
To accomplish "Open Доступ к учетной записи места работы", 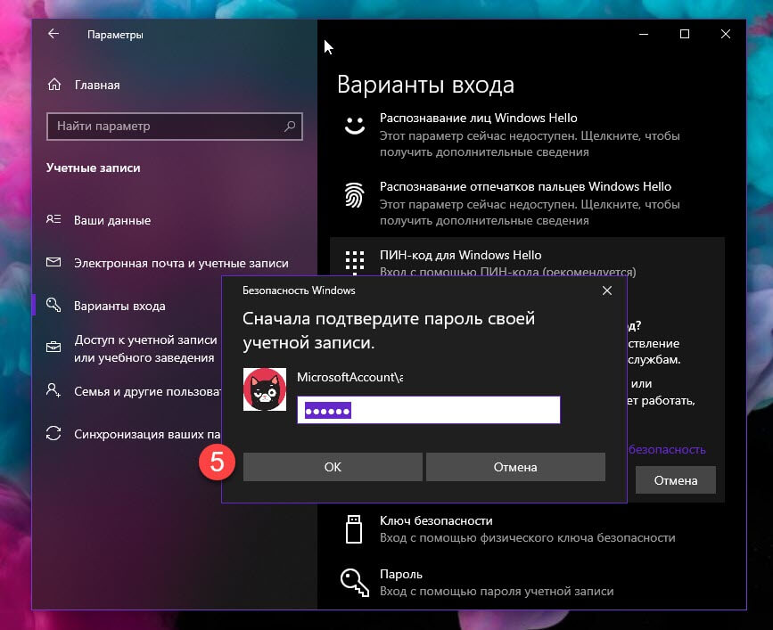I will coord(145,348).
